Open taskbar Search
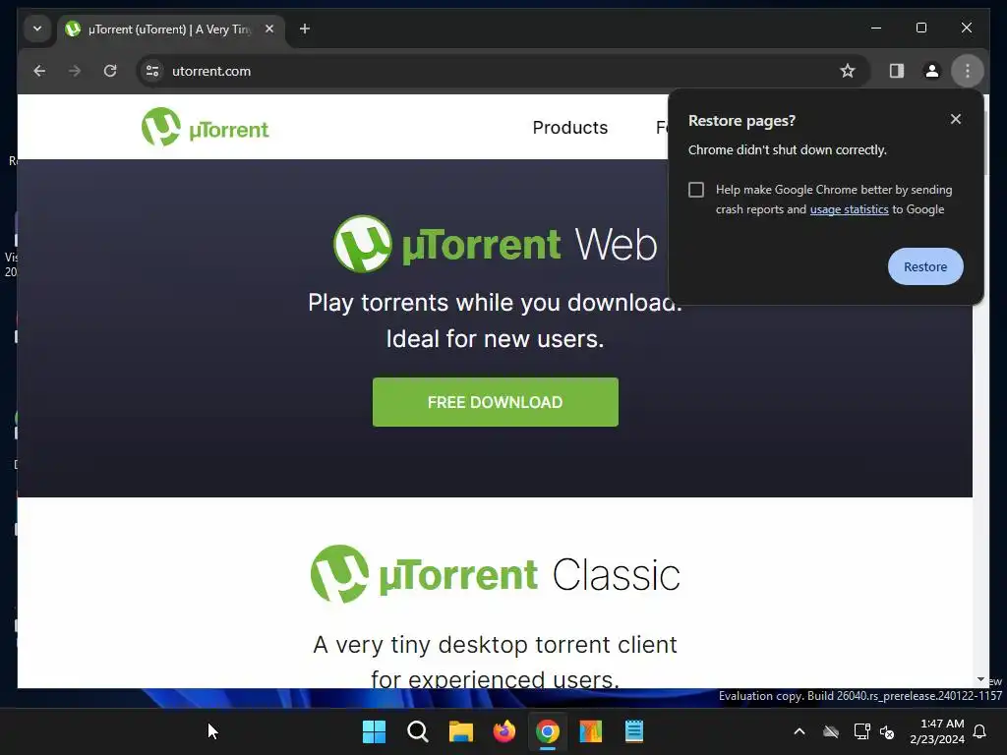 click(417, 731)
